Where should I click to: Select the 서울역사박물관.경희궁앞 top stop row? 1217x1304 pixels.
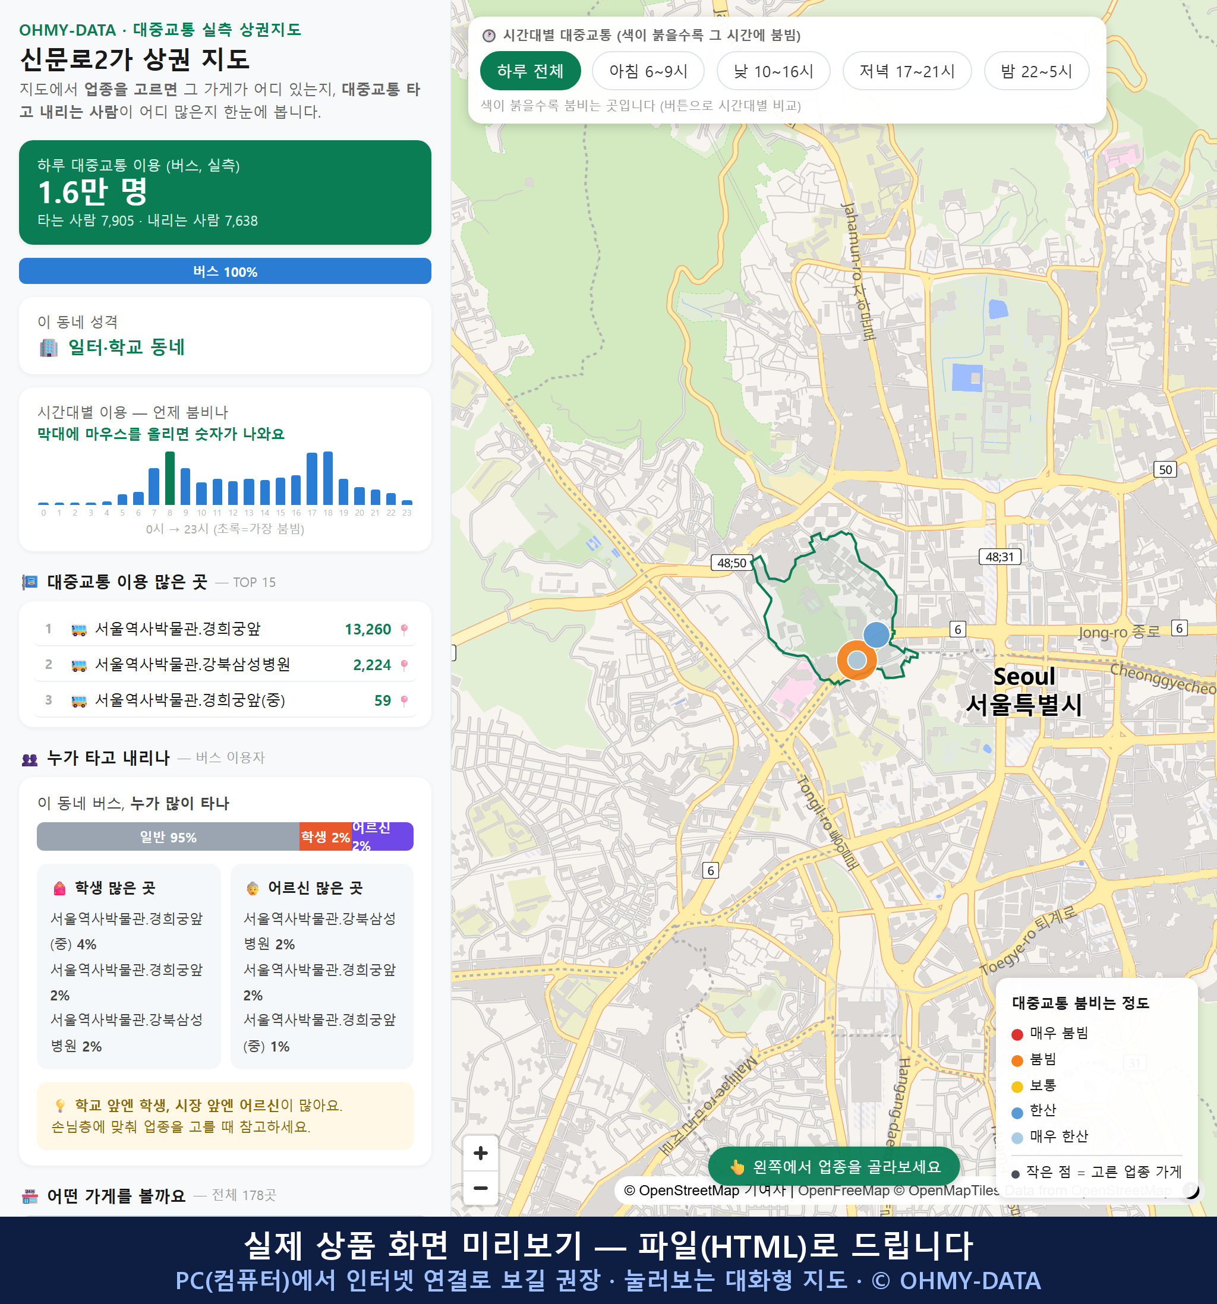tap(225, 629)
